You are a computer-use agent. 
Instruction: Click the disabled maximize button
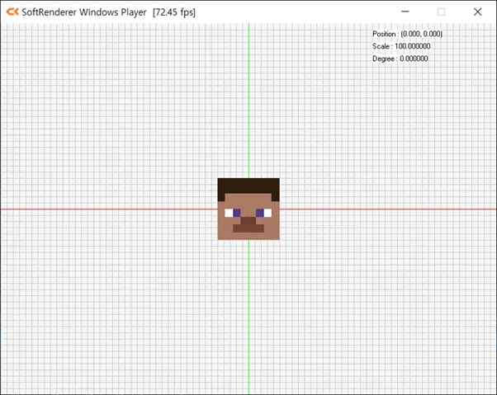point(441,12)
